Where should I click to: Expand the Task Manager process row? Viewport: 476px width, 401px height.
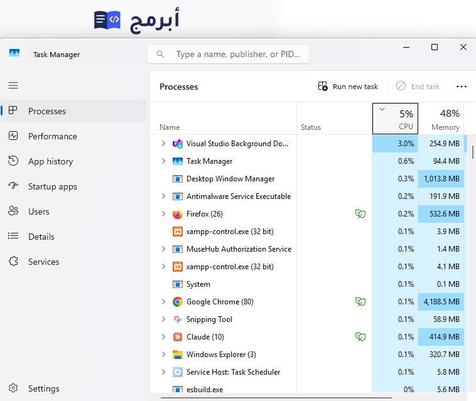click(x=164, y=161)
